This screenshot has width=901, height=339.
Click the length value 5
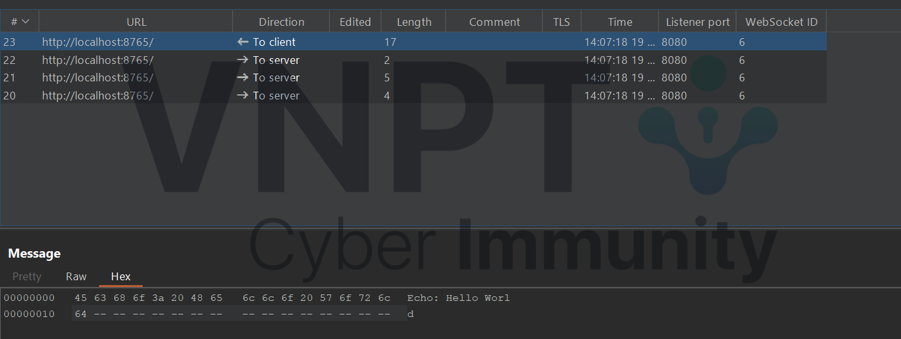click(387, 77)
